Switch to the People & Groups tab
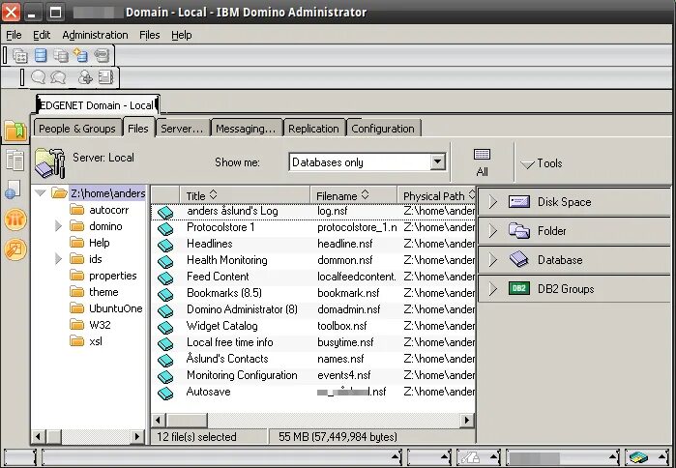The height and width of the screenshot is (468, 676). tap(77, 129)
